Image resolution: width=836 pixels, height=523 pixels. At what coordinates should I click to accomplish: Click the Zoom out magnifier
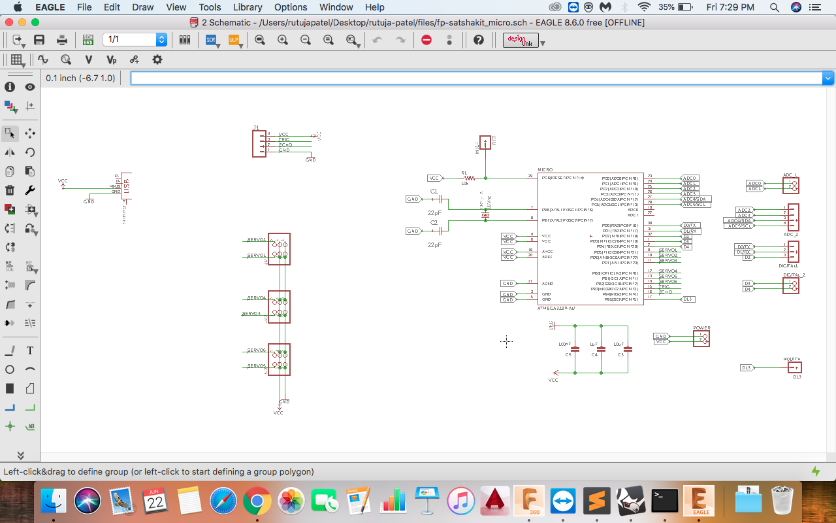(x=306, y=40)
